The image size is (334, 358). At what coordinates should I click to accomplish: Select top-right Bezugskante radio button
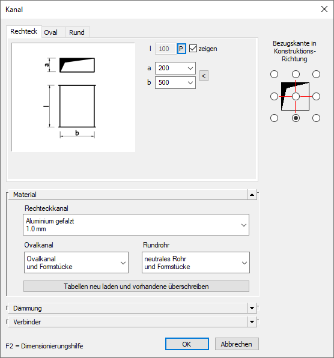click(x=316, y=74)
